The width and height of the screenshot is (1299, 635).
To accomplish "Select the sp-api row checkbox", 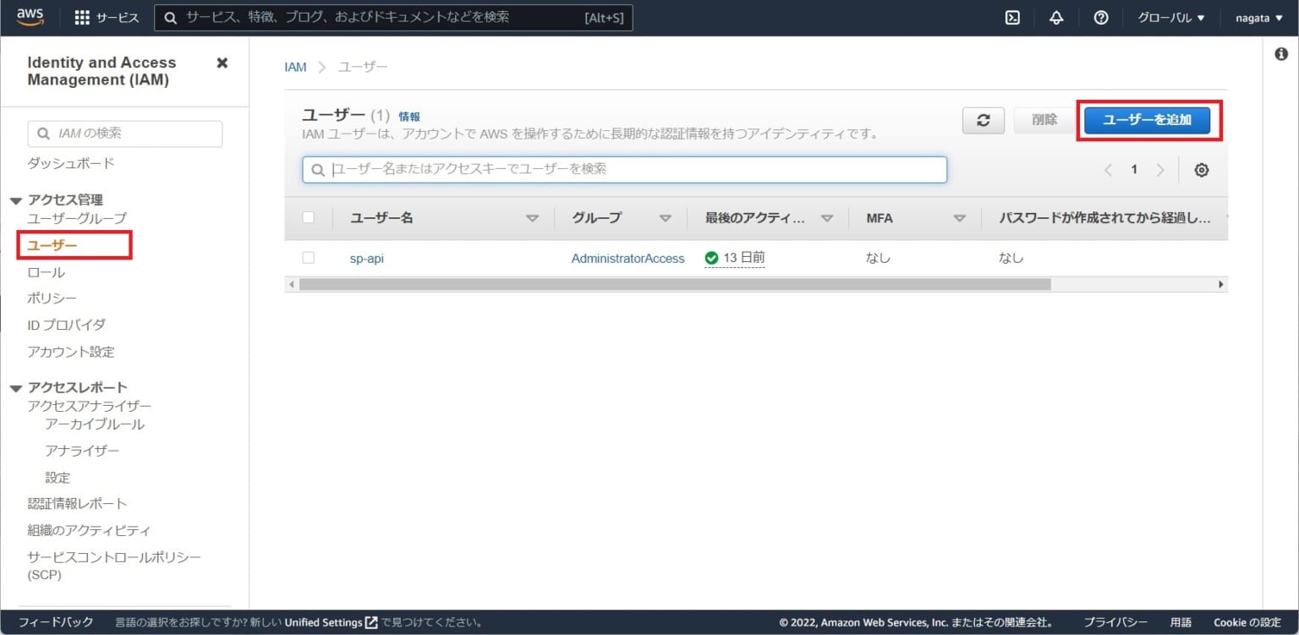I will click(308, 258).
